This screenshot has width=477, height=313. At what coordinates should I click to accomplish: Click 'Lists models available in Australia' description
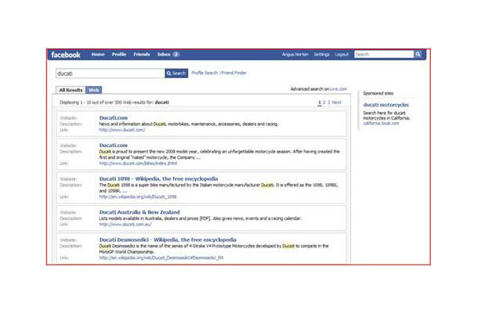point(200,218)
